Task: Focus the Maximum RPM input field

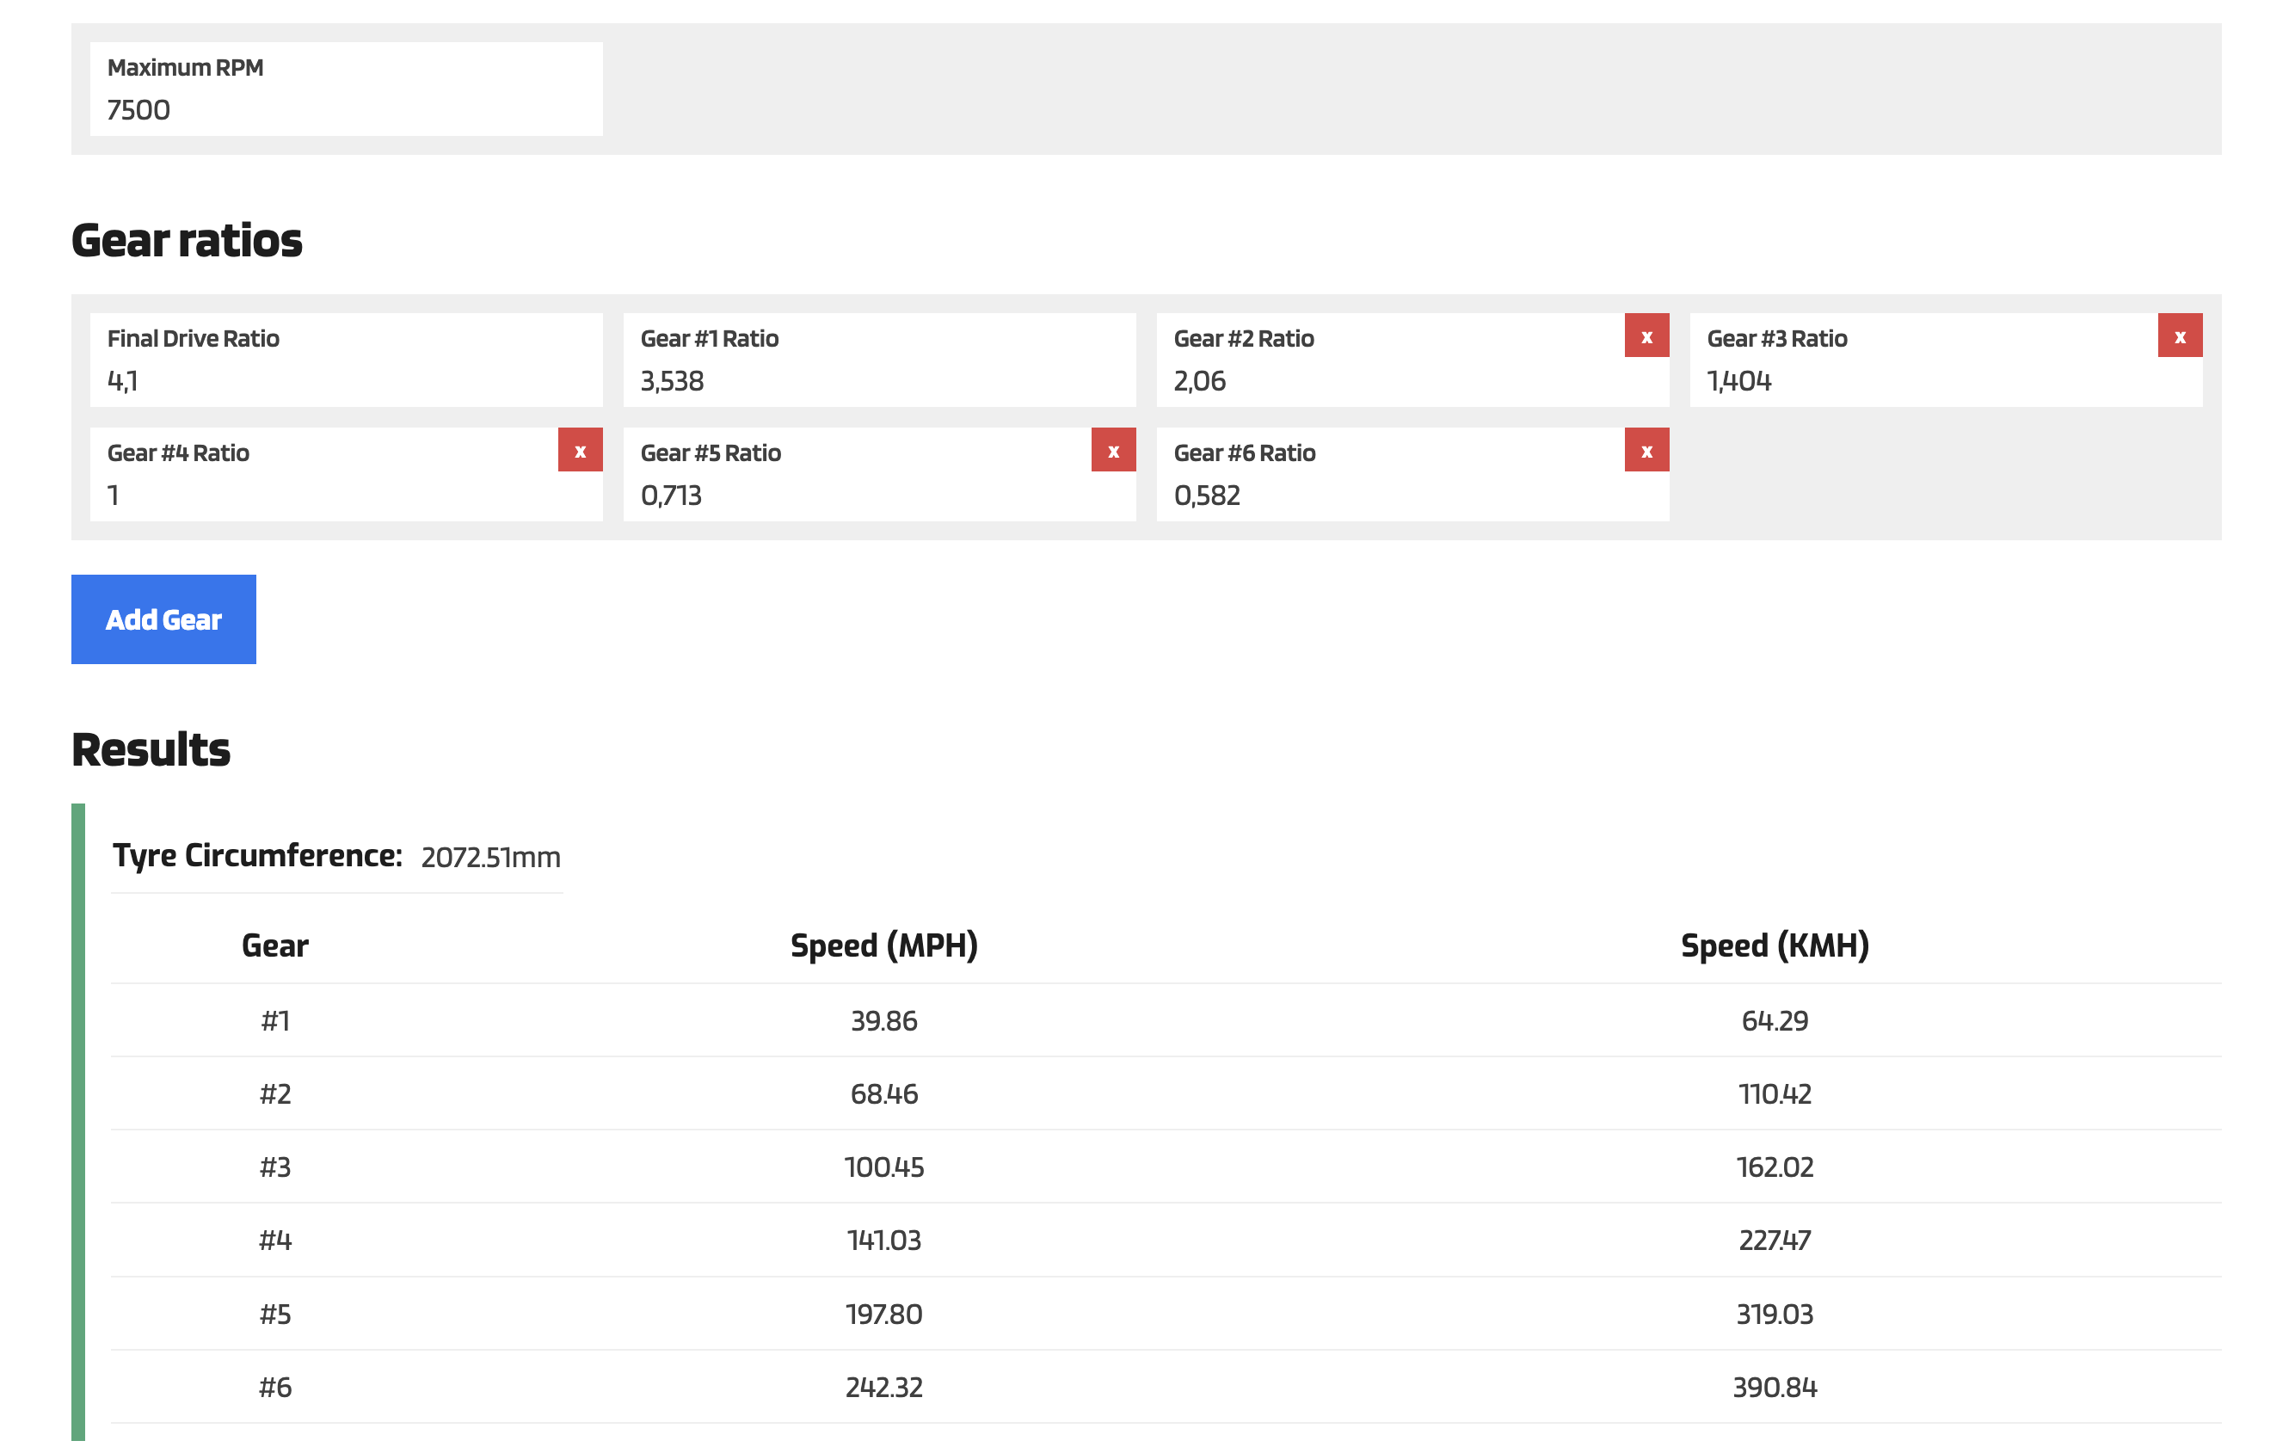Action: tap(345, 109)
